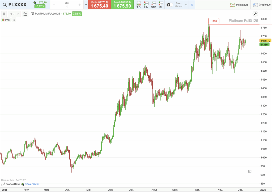Screen dimensions: 272x192
Task: Click the green Achat 1 675,90 button
Action: pyautogui.click(x=122, y=5)
